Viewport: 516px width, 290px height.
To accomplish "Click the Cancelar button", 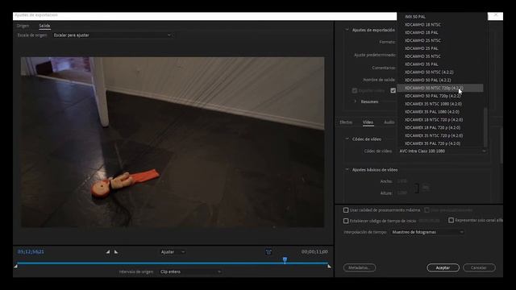I will click(479, 267).
